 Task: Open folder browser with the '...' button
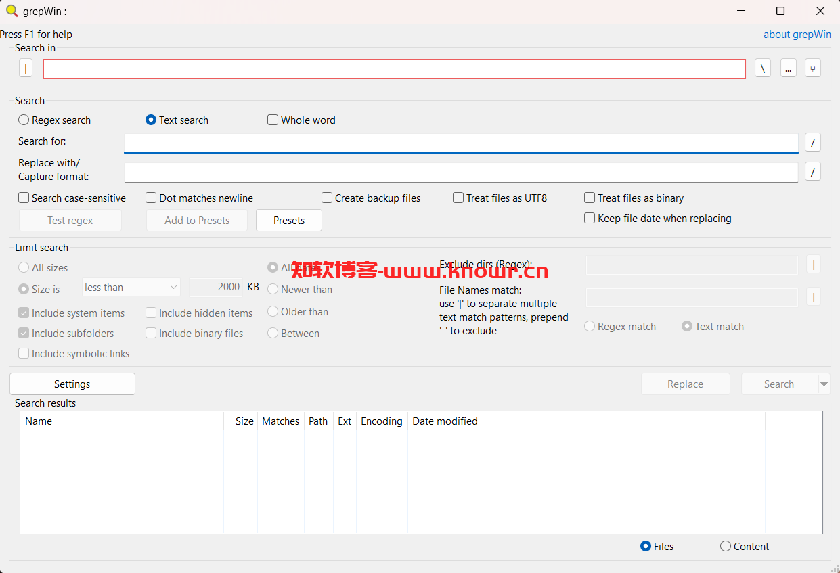788,68
